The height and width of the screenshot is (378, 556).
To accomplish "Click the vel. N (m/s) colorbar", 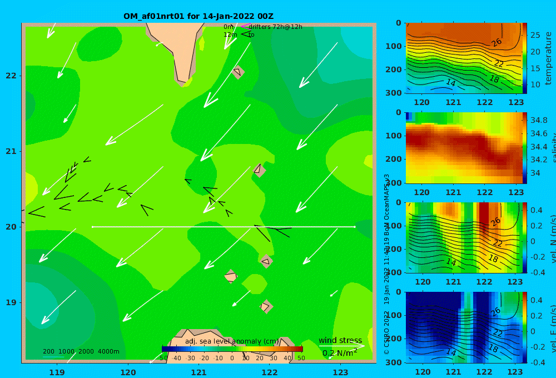I will [x=524, y=237].
